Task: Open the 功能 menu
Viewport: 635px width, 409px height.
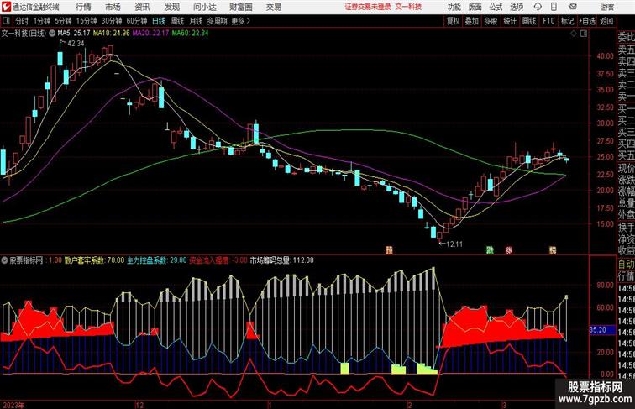Action: coord(454,7)
